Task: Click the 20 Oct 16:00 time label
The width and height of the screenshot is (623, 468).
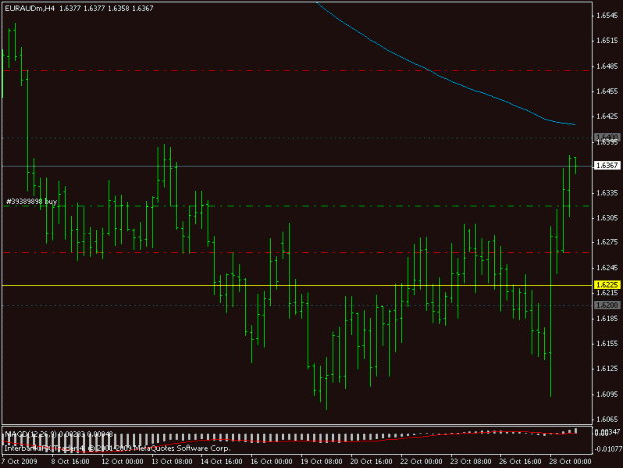Action: pos(371,461)
